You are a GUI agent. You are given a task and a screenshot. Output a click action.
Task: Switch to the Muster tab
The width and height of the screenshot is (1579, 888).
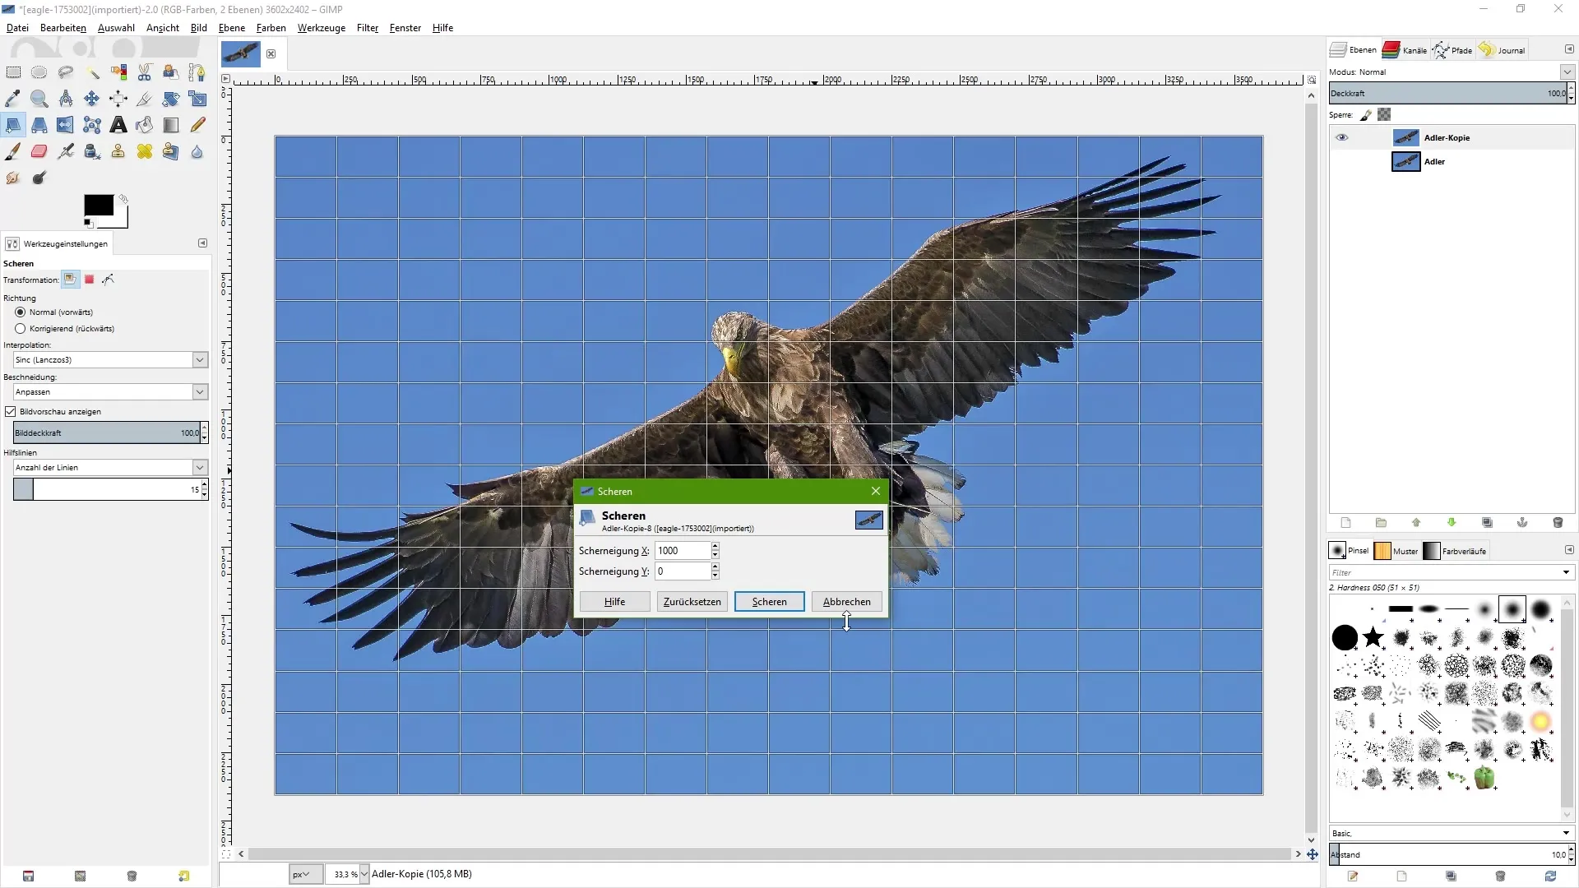(x=1396, y=551)
